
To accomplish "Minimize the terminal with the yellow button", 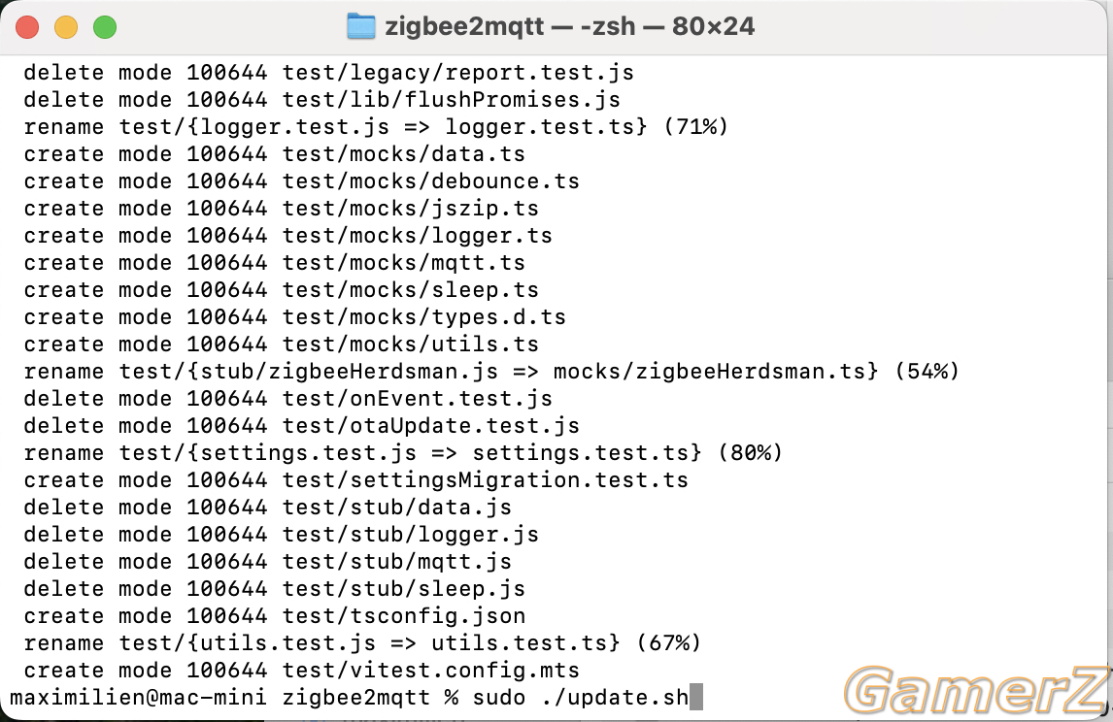I will click(x=66, y=28).
